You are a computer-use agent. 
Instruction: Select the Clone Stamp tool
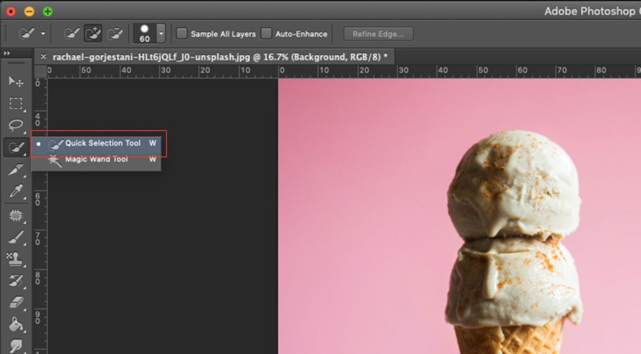pos(16,258)
